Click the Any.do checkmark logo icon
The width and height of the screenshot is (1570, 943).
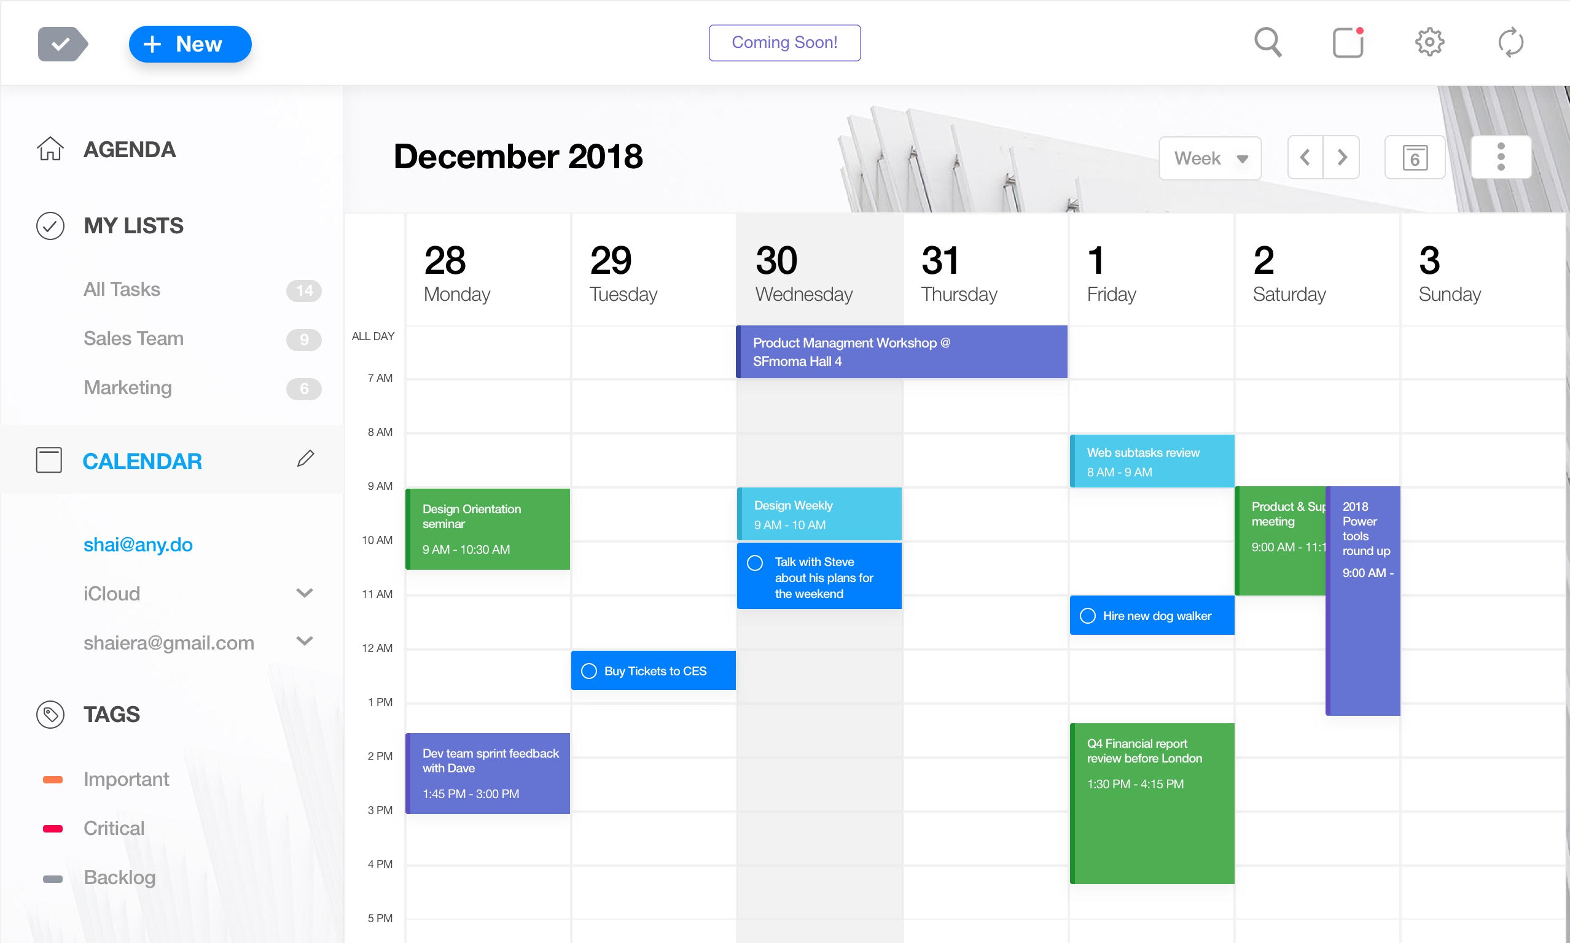(61, 44)
